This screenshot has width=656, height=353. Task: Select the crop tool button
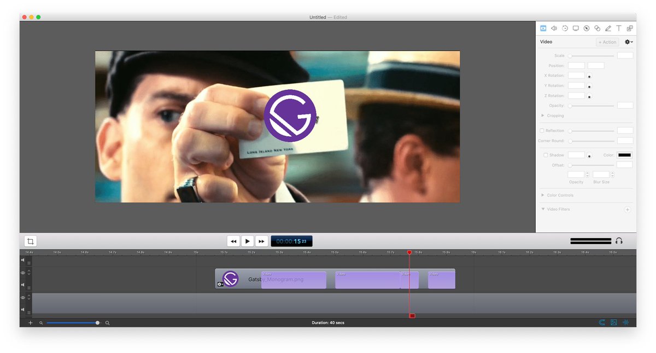[x=31, y=241]
